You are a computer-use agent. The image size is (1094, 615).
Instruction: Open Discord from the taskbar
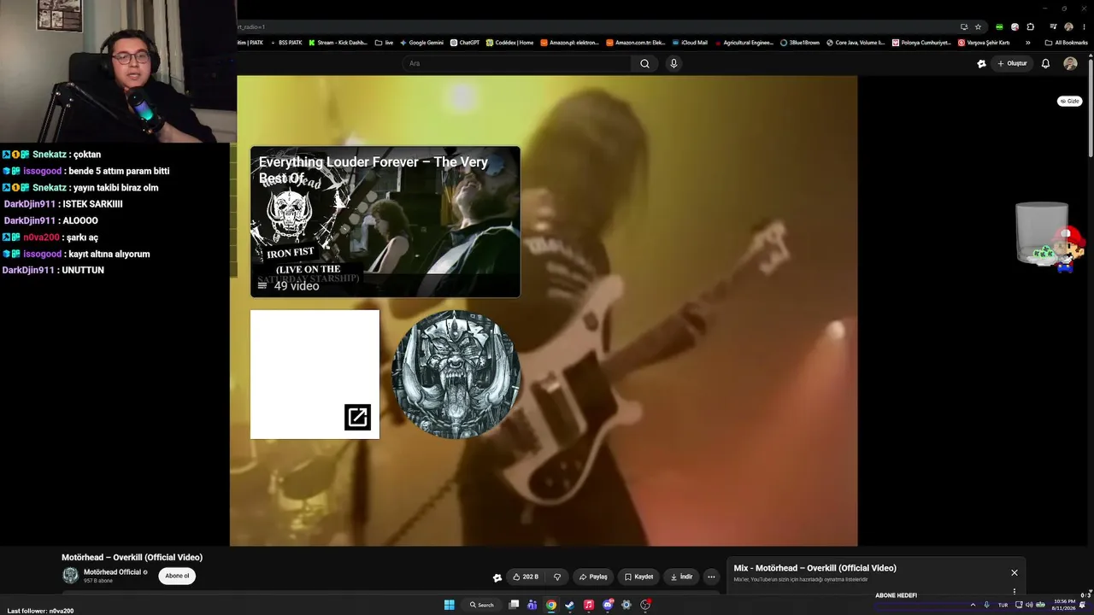608,605
